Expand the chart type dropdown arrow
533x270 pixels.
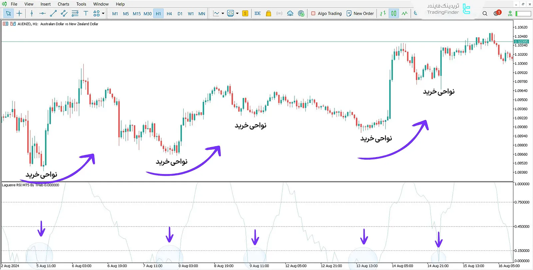point(223,14)
